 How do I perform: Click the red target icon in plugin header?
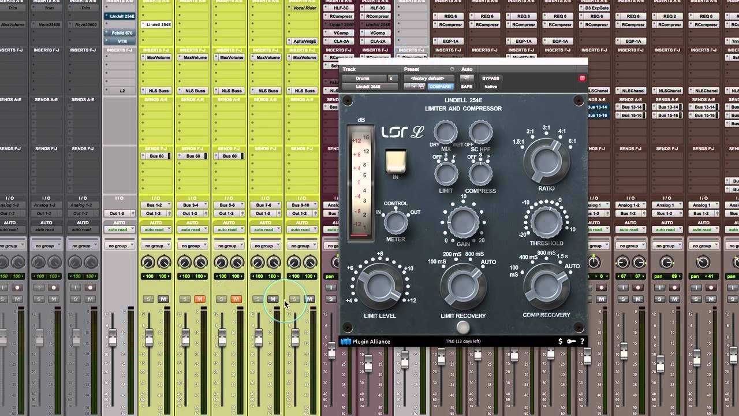click(x=582, y=78)
